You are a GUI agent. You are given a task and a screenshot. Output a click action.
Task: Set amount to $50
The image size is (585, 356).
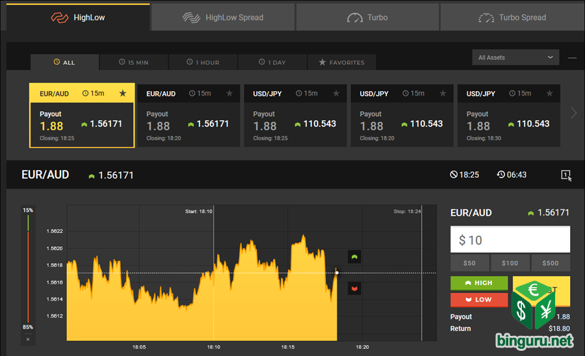pos(469,263)
